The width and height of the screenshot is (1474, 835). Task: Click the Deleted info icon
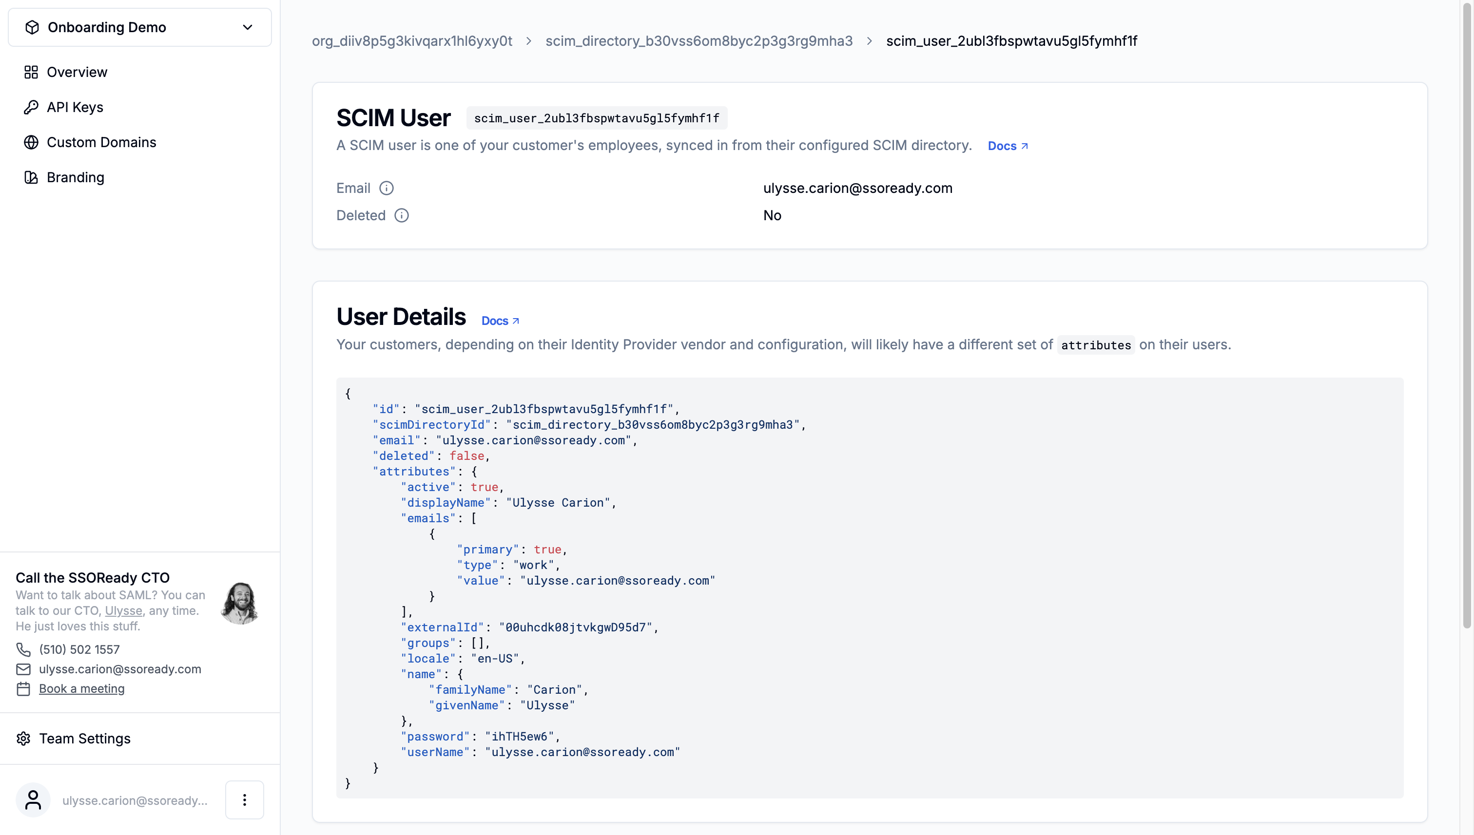(x=402, y=216)
